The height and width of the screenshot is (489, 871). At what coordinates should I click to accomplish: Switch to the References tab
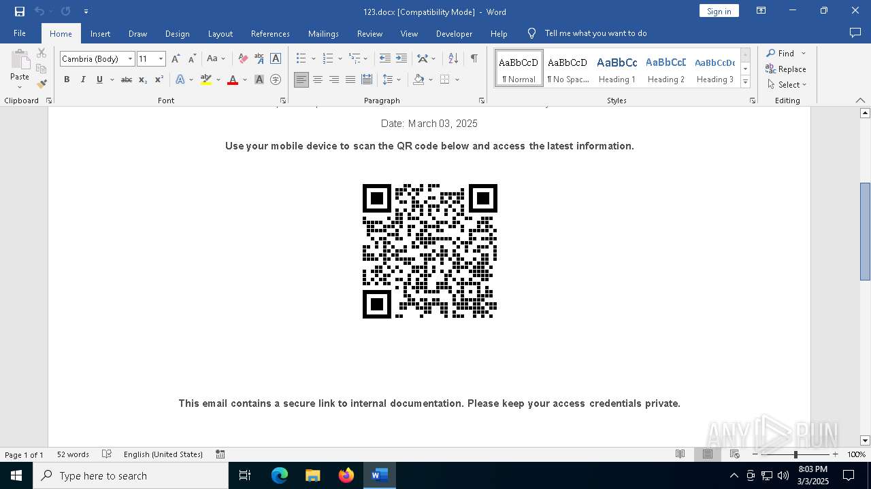(x=270, y=33)
